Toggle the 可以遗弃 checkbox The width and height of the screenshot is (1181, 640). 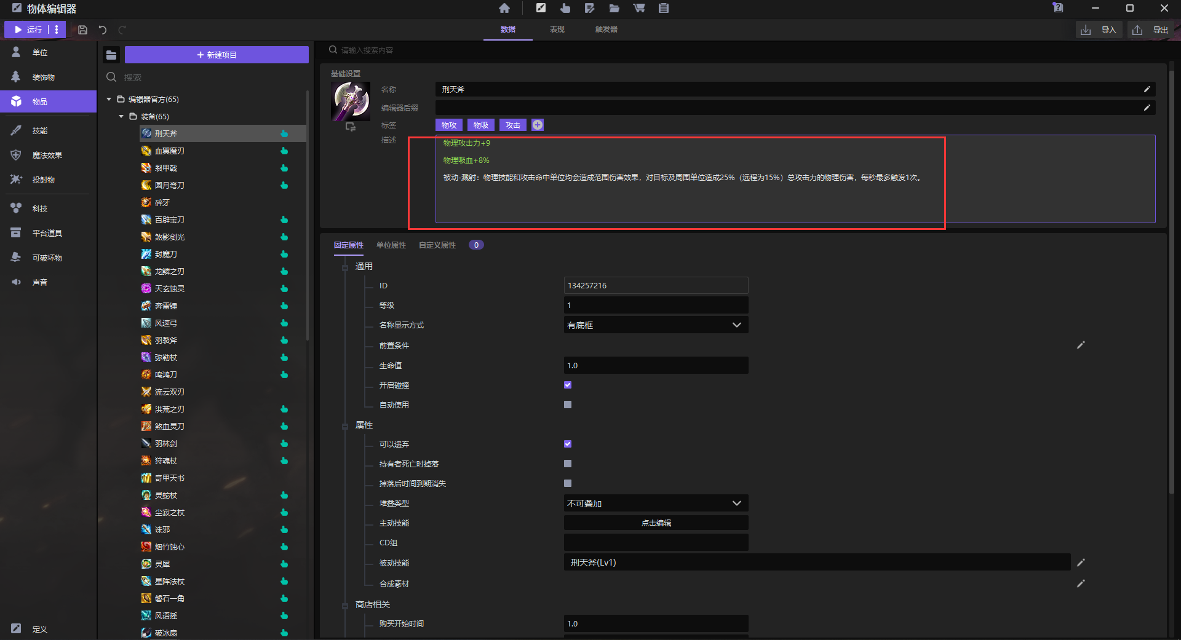568,444
